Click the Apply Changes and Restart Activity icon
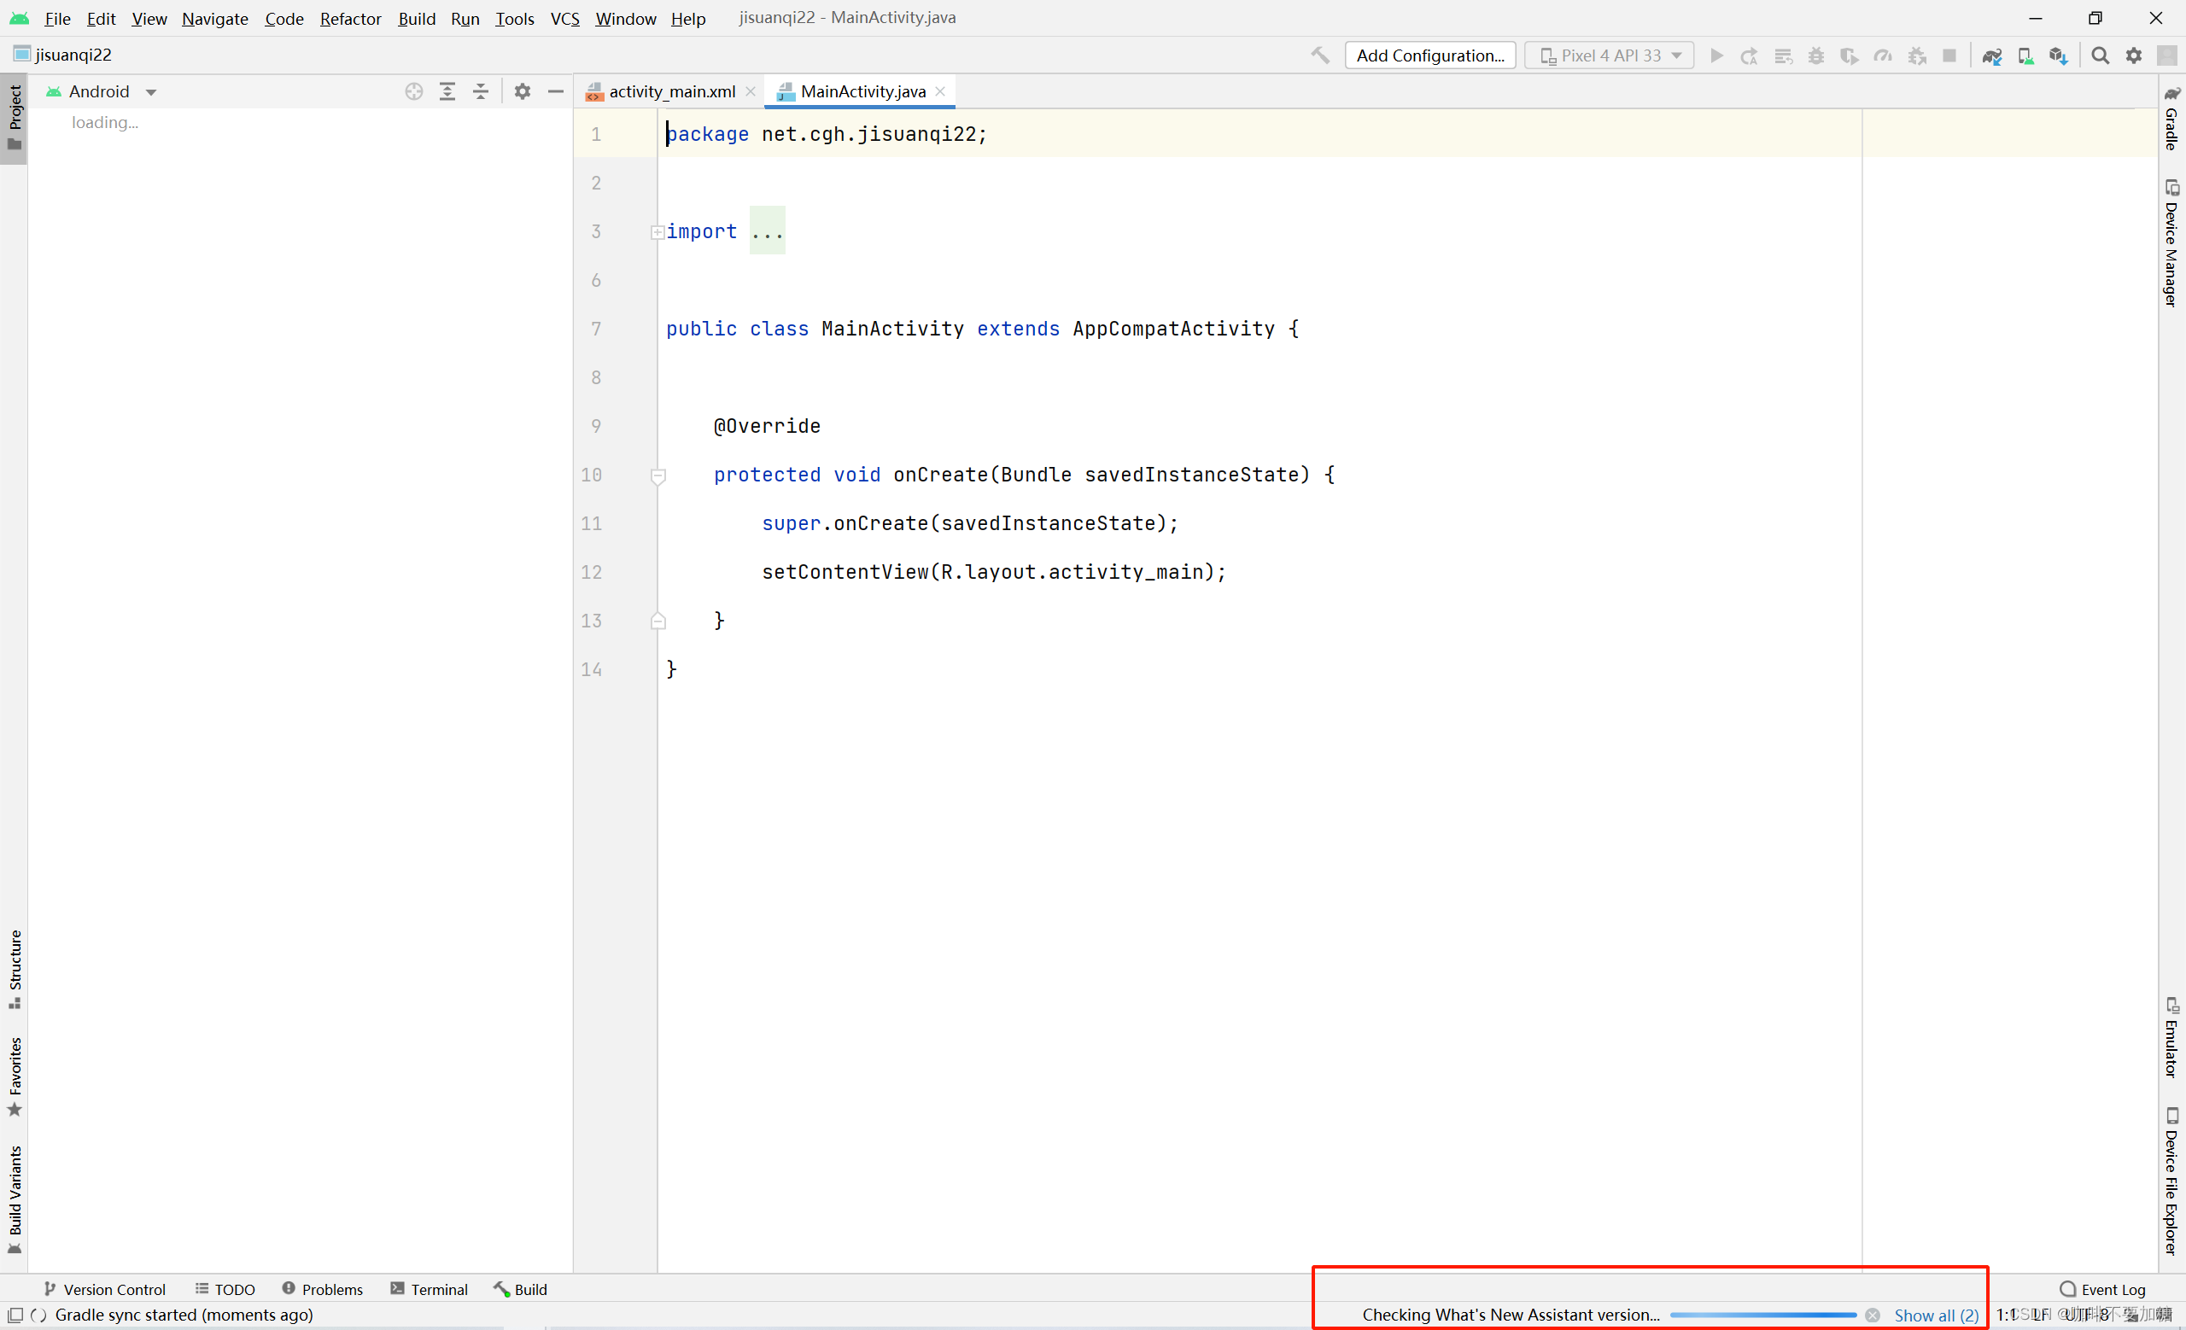 (1750, 55)
